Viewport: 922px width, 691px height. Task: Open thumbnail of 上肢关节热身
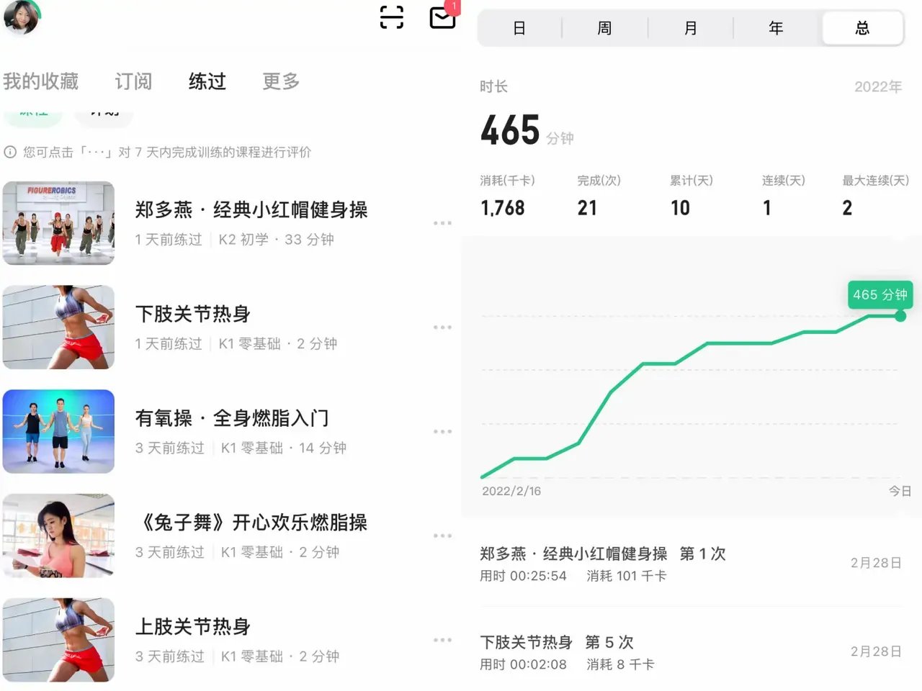coord(58,640)
